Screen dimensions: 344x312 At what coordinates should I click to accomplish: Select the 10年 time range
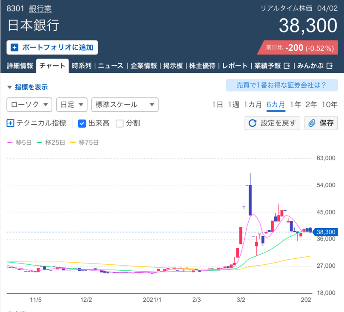point(330,105)
